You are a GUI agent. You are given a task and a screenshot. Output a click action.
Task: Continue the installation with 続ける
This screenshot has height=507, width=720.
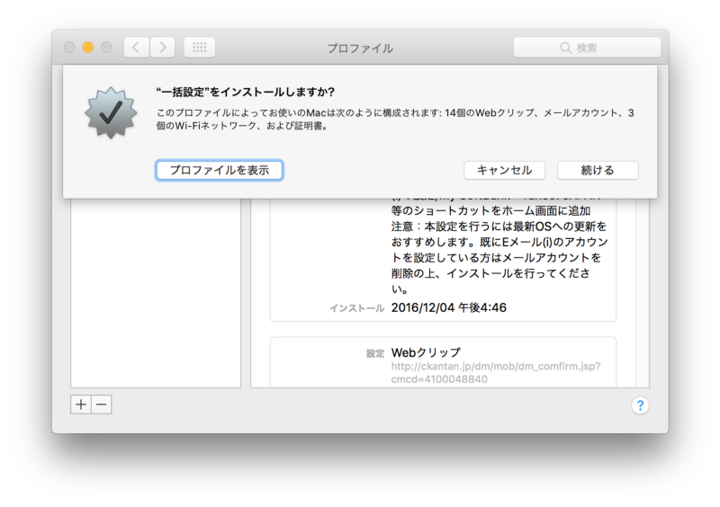coord(598,170)
